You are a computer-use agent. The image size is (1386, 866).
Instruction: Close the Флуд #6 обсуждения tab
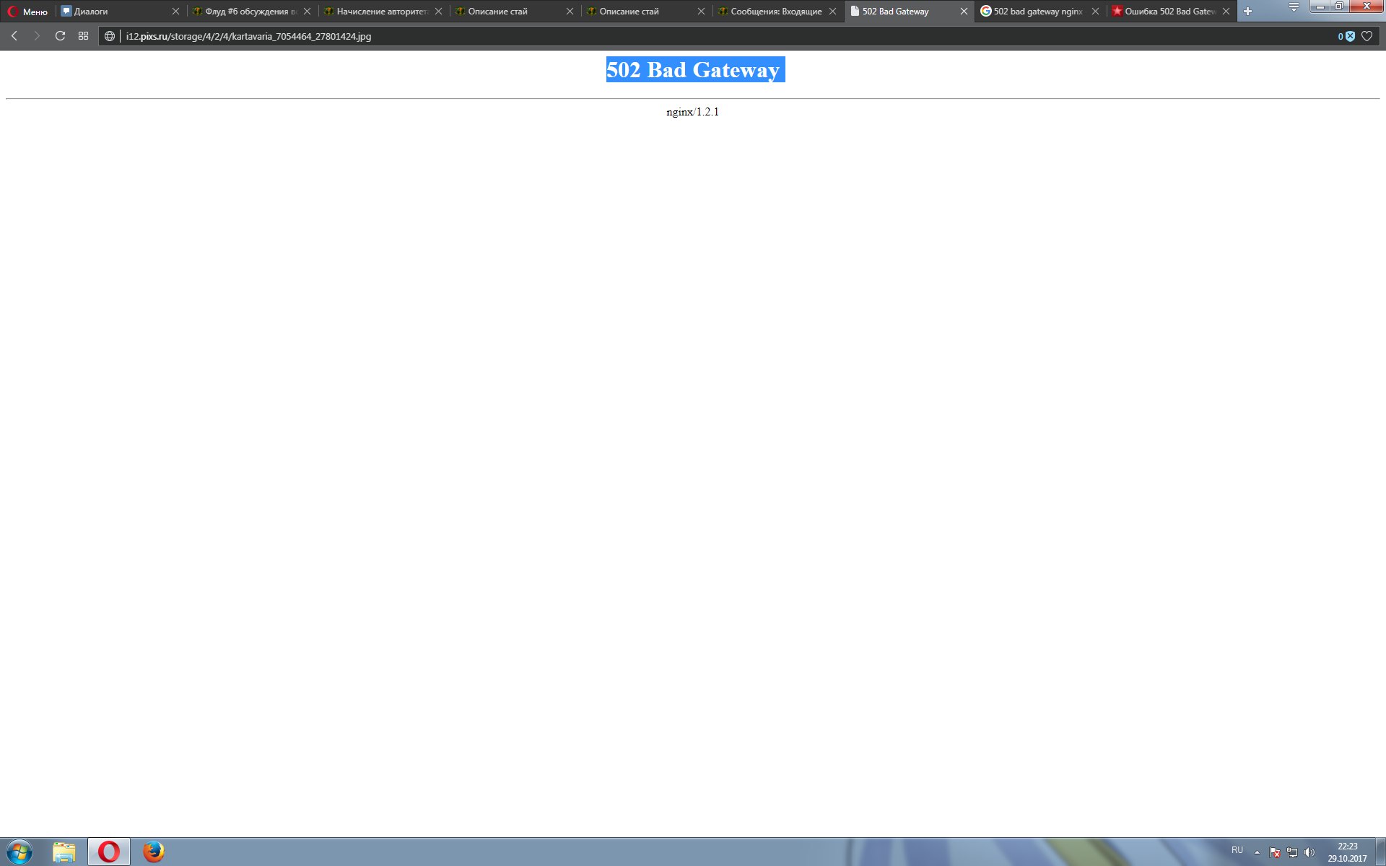[x=307, y=12]
